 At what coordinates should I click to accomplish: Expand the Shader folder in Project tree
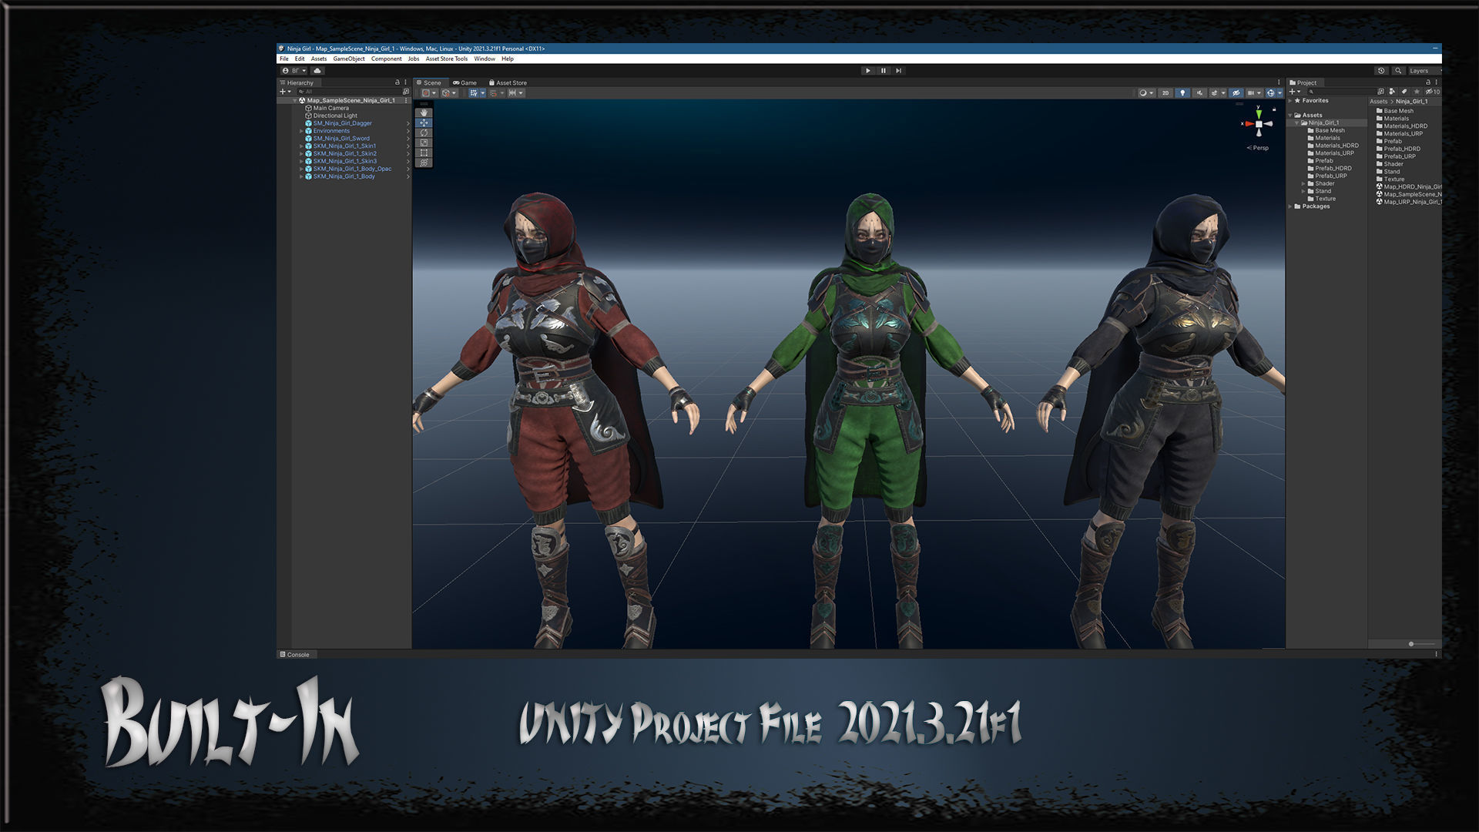[1303, 183]
